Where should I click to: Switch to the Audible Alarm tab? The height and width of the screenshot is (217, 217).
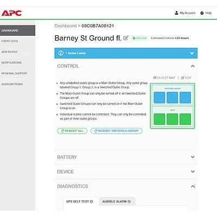point(117,201)
